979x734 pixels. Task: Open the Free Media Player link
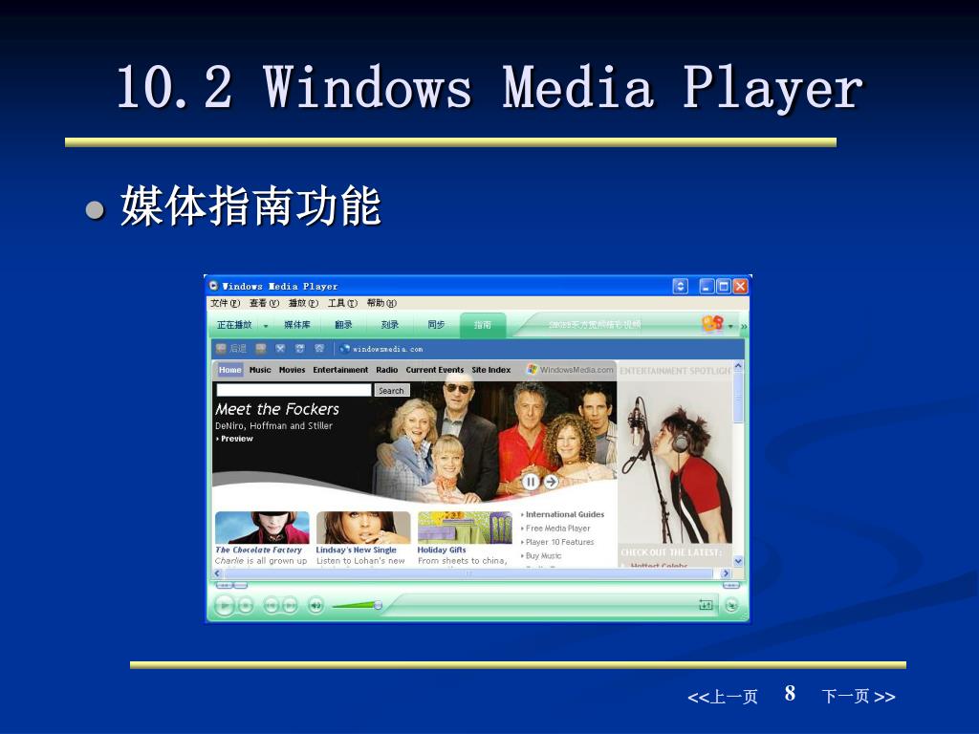pos(557,528)
